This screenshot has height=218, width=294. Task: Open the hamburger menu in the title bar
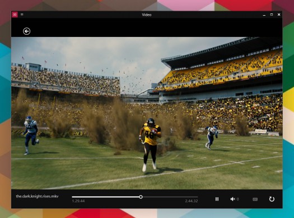click(x=22, y=15)
